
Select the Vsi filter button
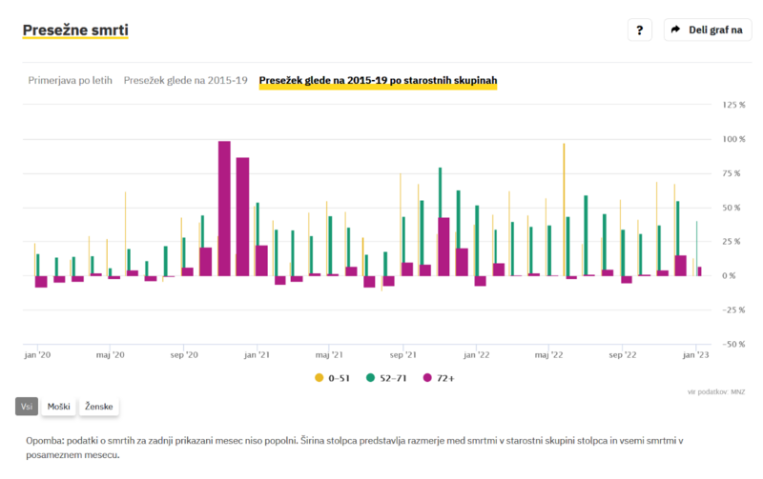26,407
